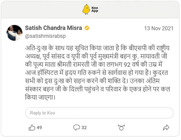
Task: Click the Koo App wordmark text
Action: point(95,10)
